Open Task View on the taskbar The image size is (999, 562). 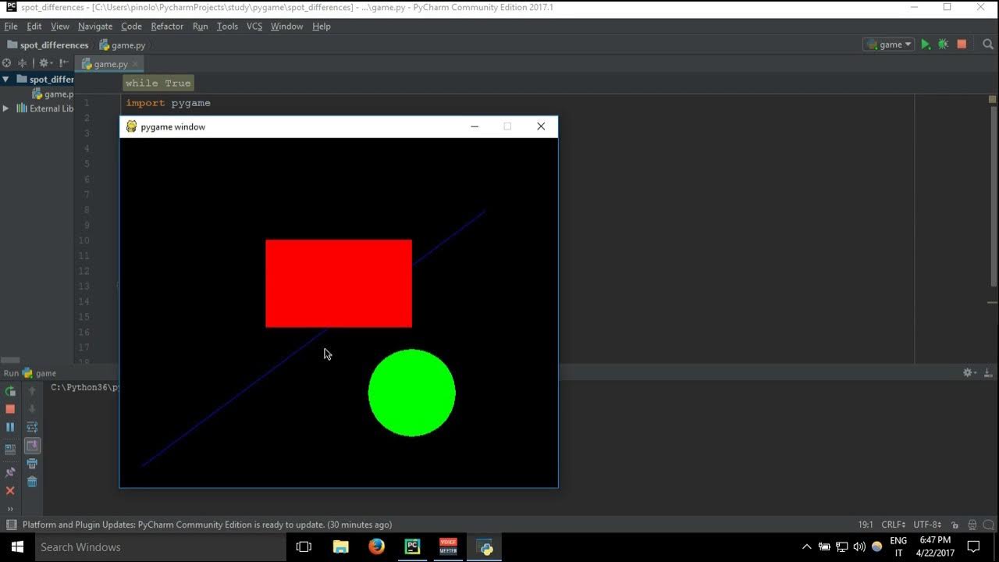pyautogui.click(x=304, y=547)
